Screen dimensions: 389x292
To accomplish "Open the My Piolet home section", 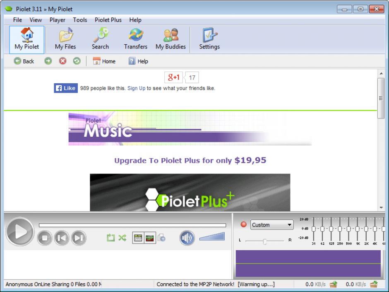I will pyautogui.click(x=27, y=39).
